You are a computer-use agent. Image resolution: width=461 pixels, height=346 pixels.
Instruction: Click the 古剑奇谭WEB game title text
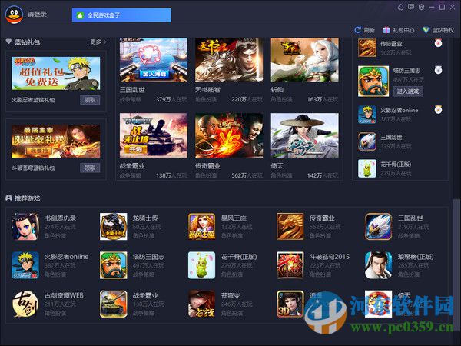[64, 295]
